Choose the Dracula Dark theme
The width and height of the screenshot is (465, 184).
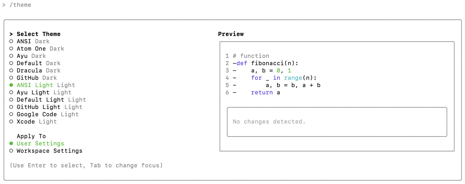pos(38,71)
